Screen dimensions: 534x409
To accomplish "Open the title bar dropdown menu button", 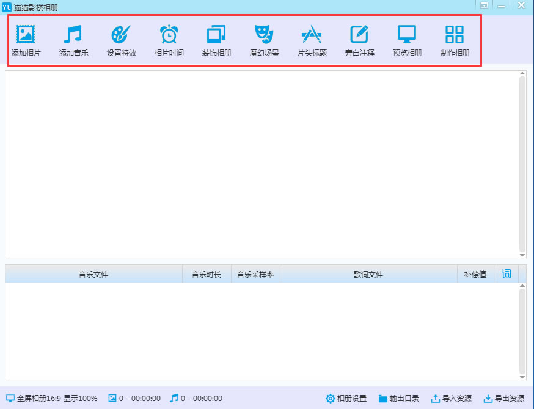I will pos(485,5).
